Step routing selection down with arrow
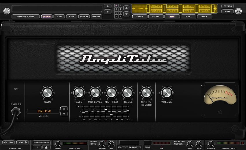This screenshot has width=246, height=150. tap(126, 14)
